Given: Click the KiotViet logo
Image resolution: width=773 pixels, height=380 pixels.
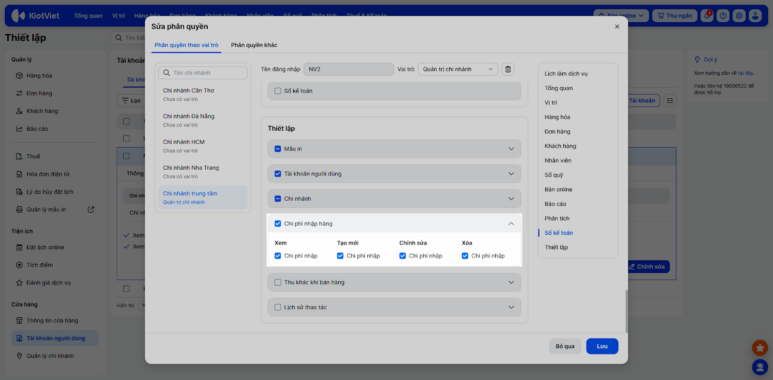Looking at the screenshot, I should coord(36,15).
